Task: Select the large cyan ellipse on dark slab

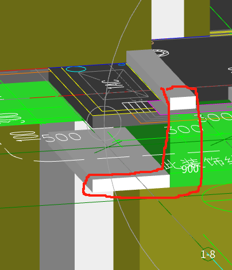Action: pos(76,69)
